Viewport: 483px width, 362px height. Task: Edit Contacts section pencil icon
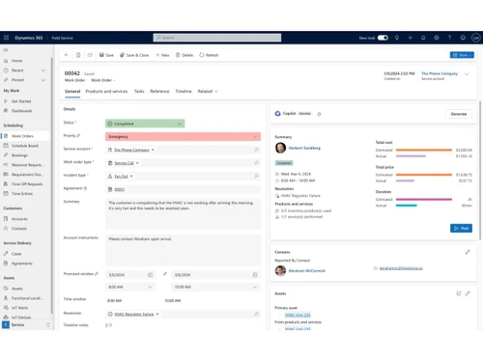(468, 252)
